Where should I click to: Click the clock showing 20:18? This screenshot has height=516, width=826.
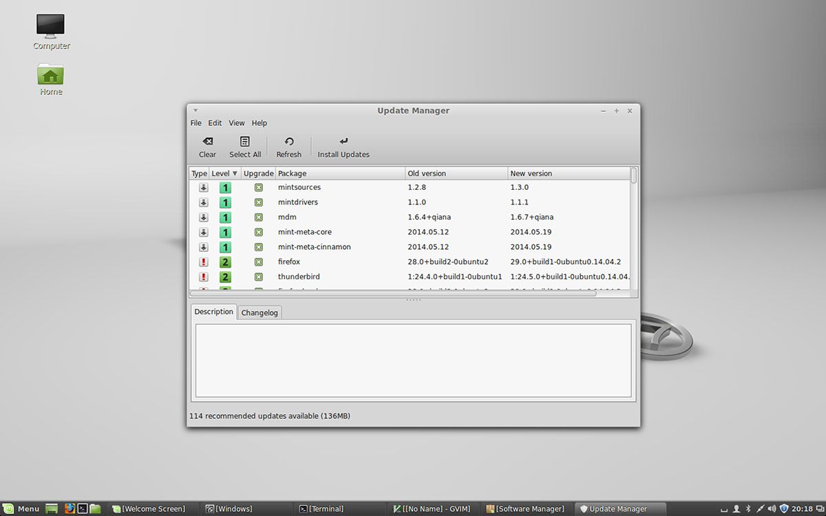coord(802,509)
